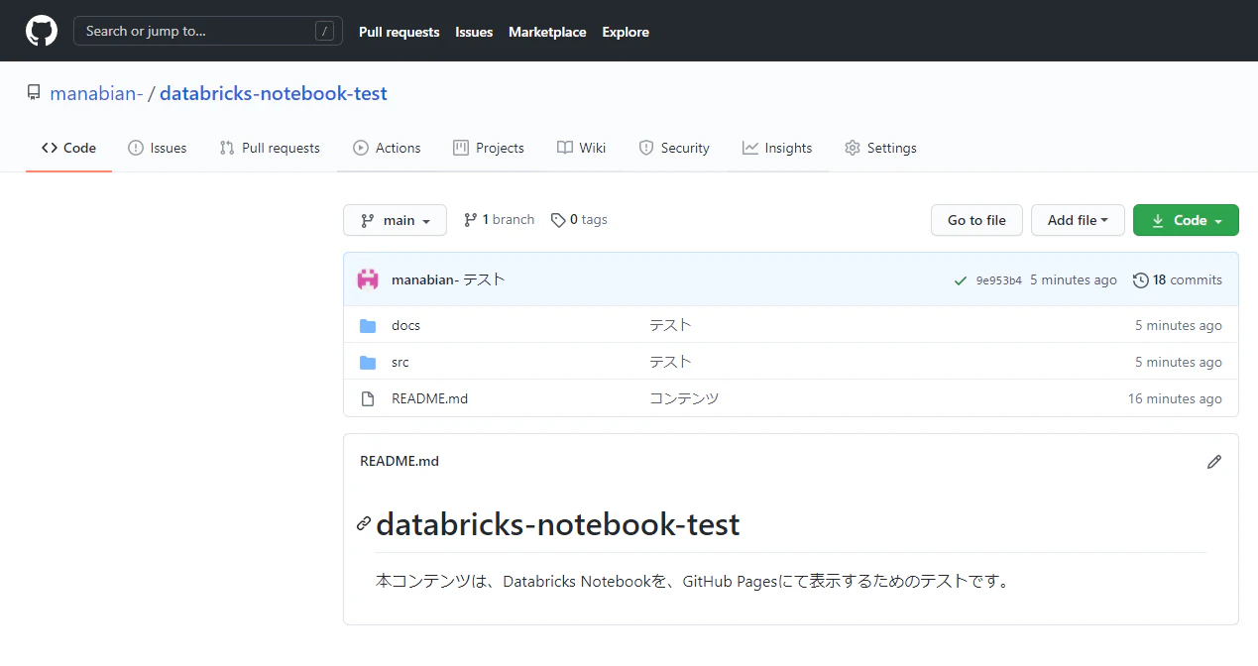Click 16 minutes ago in README.md row
Screen dimensions: 1258x666
[1175, 399]
